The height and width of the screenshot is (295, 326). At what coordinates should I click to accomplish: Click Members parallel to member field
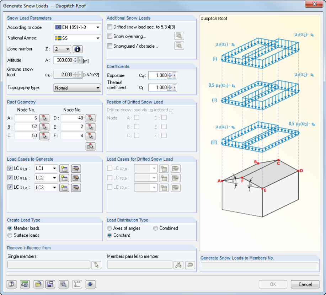tap(140, 265)
